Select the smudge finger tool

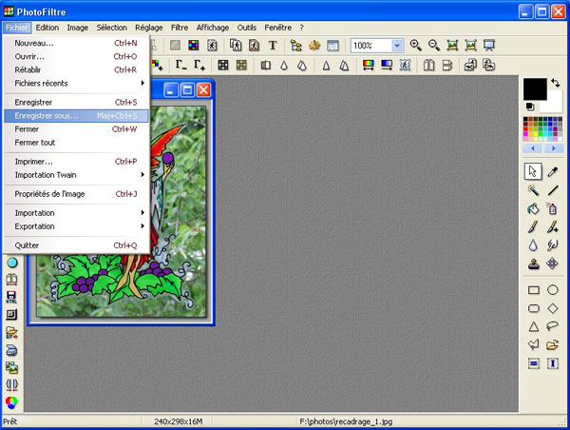click(x=553, y=245)
